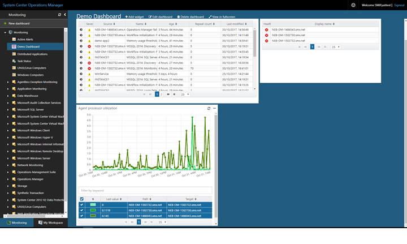Click green swatch for NEB-OM-1502730
Screen dimensions: 407x244
tap(93, 210)
